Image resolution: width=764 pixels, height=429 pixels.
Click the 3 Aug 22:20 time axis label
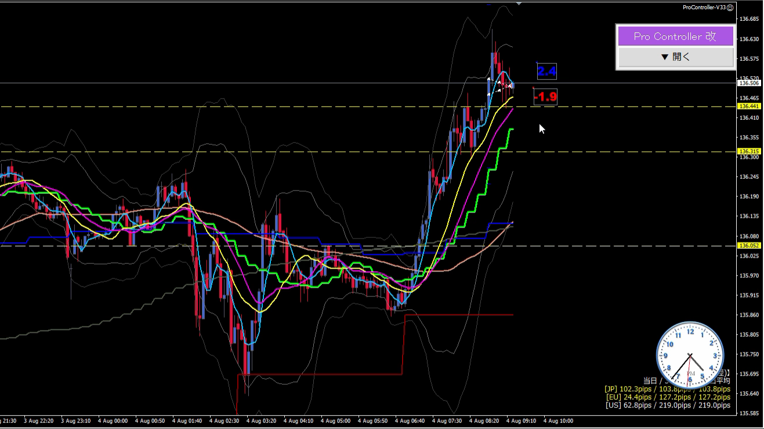tap(39, 421)
